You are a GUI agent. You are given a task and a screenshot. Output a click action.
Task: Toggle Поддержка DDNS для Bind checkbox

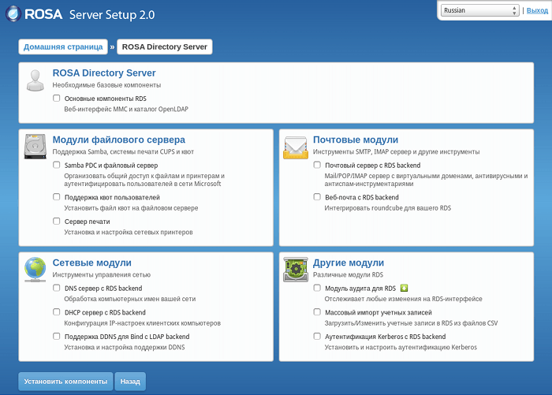click(x=56, y=336)
